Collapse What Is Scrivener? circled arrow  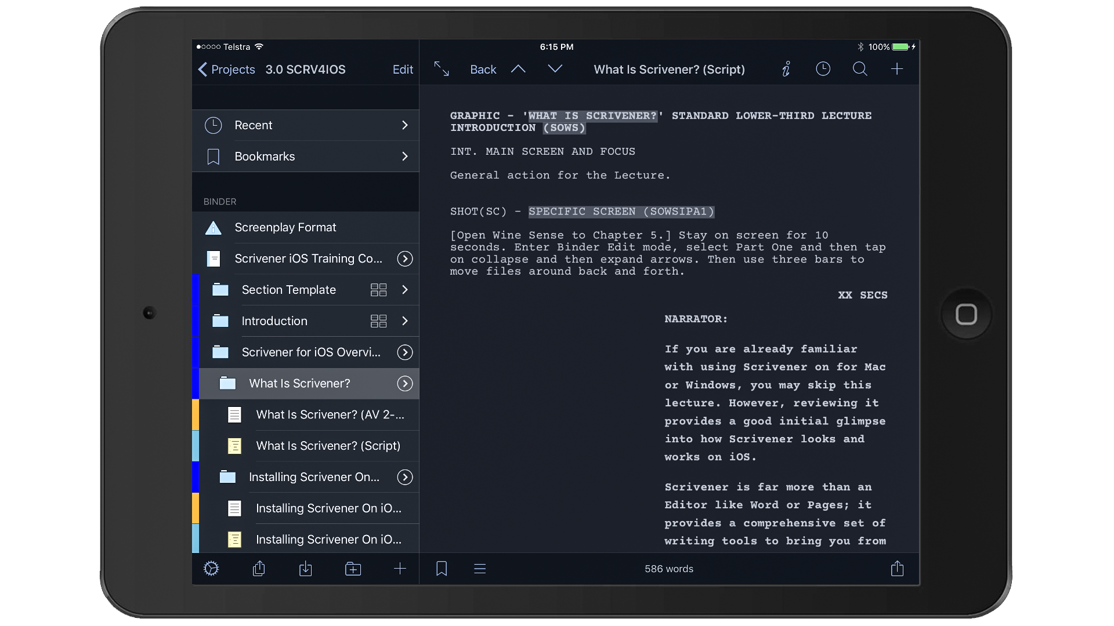click(x=405, y=384)
